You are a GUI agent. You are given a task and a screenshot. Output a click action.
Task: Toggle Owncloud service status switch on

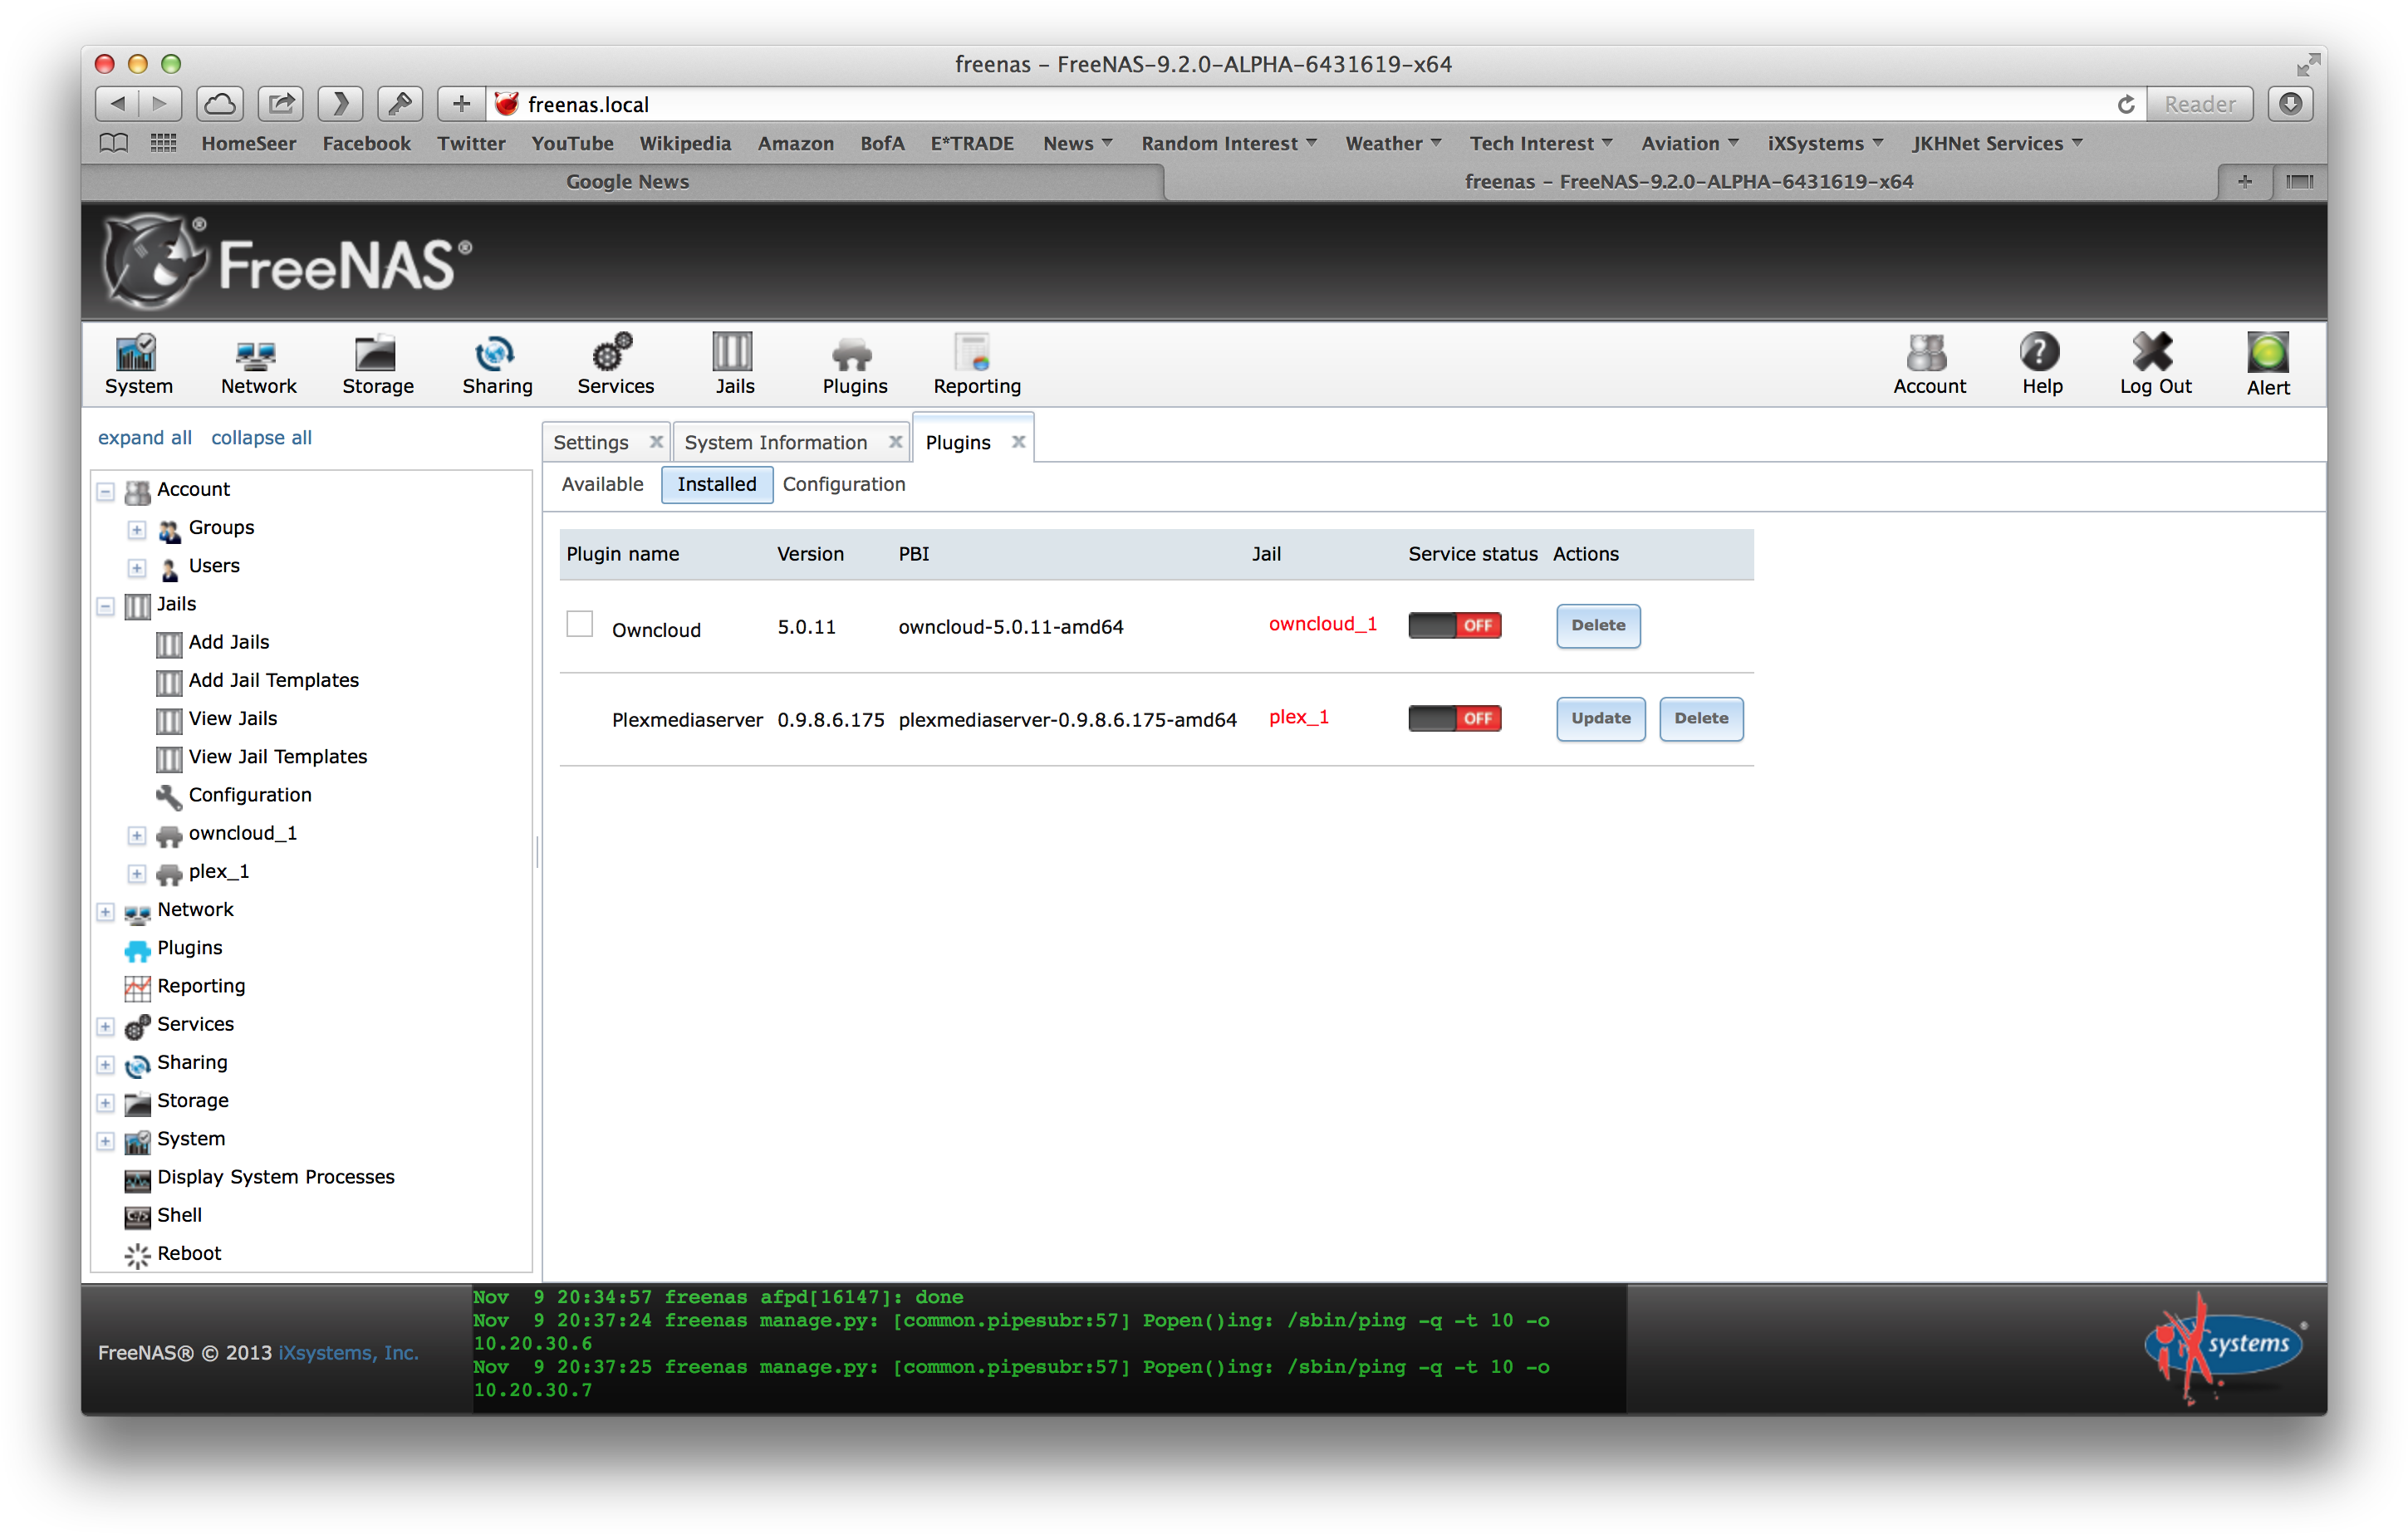(1453, 625)
